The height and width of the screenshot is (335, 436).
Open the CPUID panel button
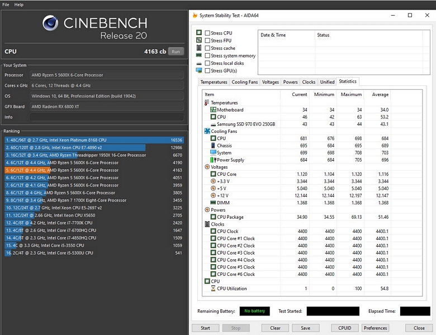[345, 328]
